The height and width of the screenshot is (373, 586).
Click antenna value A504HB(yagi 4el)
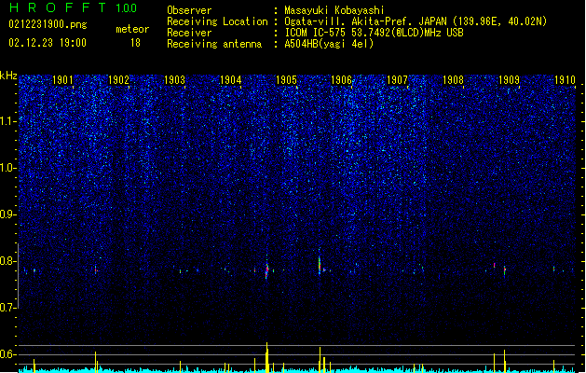coord(329,44)
